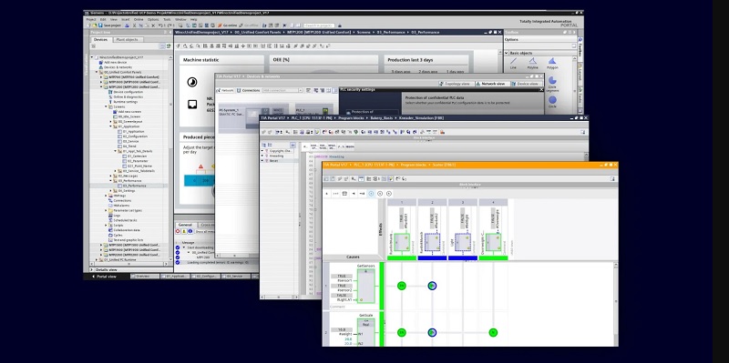Click the inbox icon in Machine statistic
This screenshot has width=729, height=363.
(x=192, y=105)
